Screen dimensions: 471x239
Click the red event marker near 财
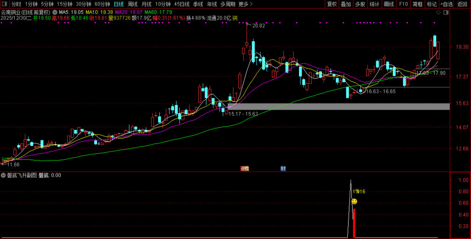tap(244, 168)
